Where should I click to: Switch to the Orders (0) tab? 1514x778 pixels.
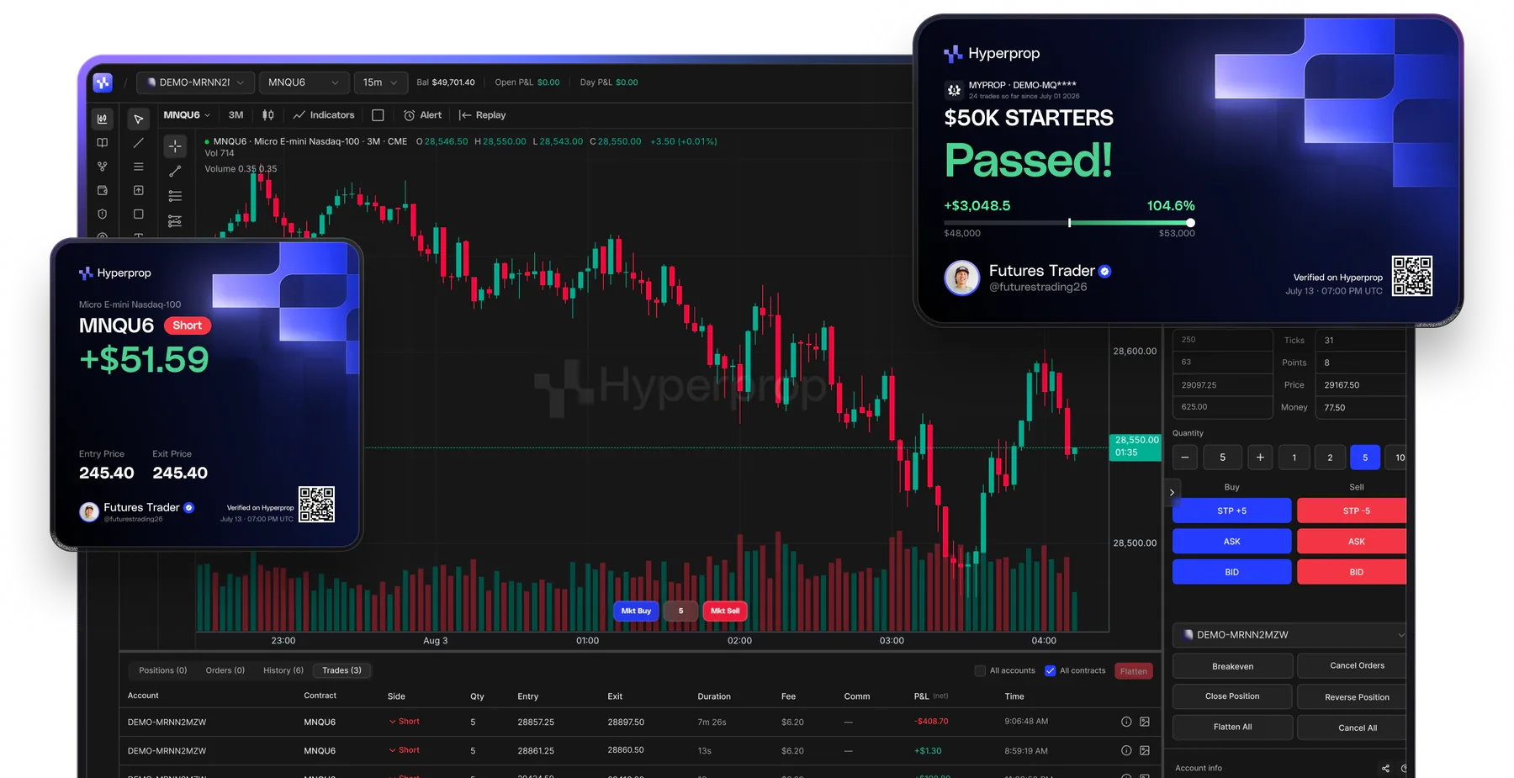(225, 670)
